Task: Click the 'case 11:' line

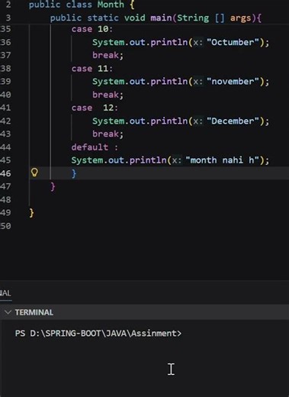Action: [92, 69]
